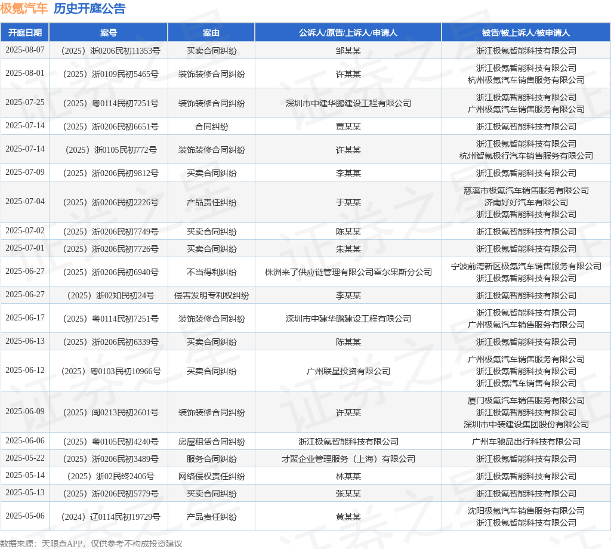
Task: Click defendant 深圳市中装建设集团股份有限公司
Action: tap(526, 425)
